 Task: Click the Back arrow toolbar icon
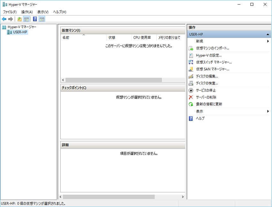pos(4,19)
